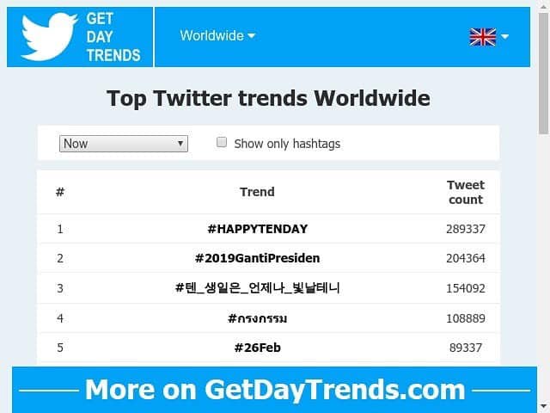The image size is (550, 413).
Task: Expand the Worldwide location menu
Action: click(x=217, y=36)
